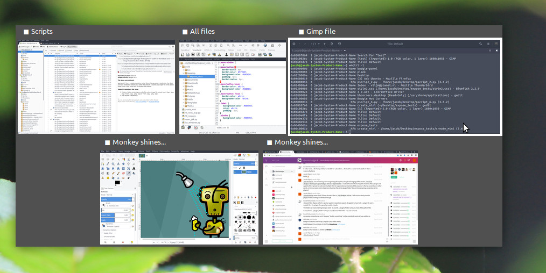Click the "Scripts" window title label

pyautogui.click(x=42, y=32)
